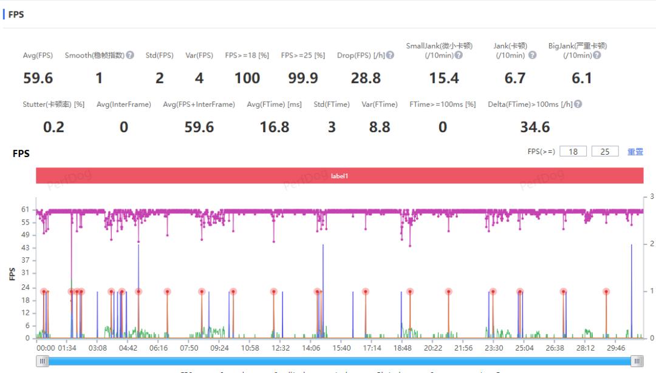Focus FPS threshold field showing 25
Viewport: 656px width, 373px height.
pos(605,152)
